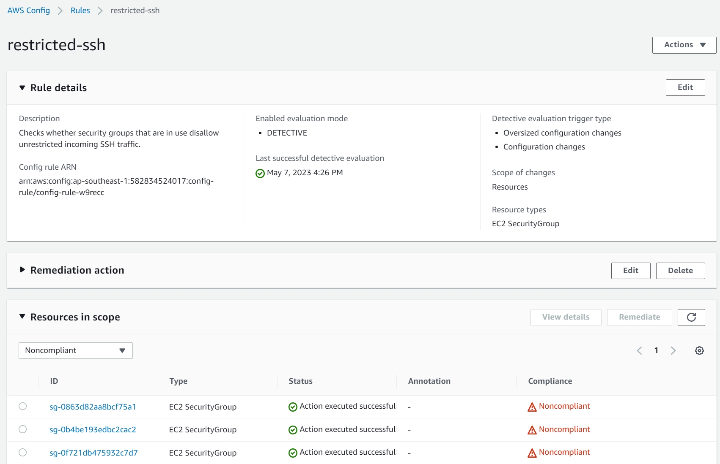720x464 pixels.
Task: Navigate to AWS Config breadcrumb
Action: coord(29,11)
